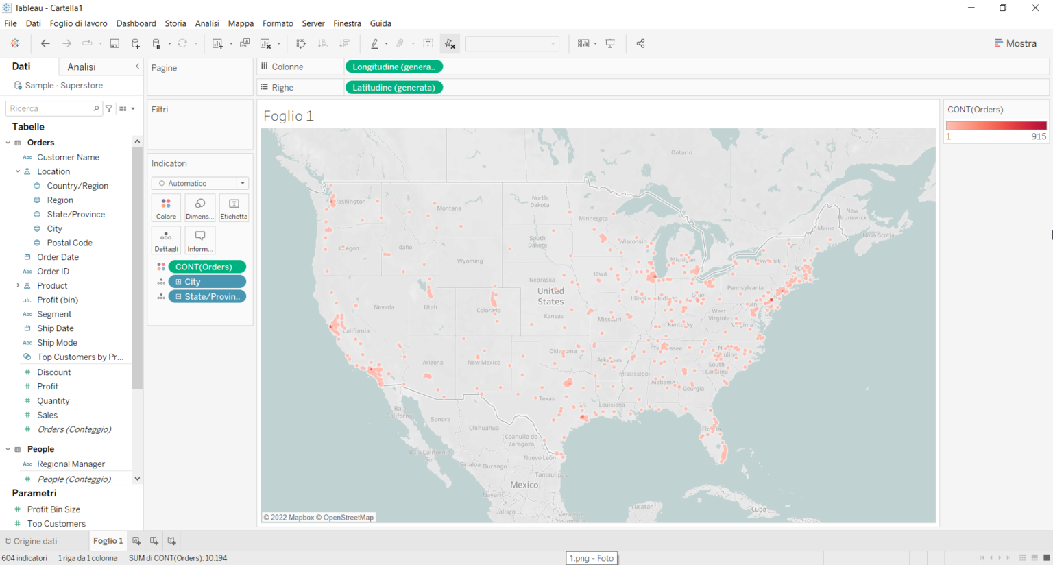Toggle pause of automatic updates

[x=156, y=43]
